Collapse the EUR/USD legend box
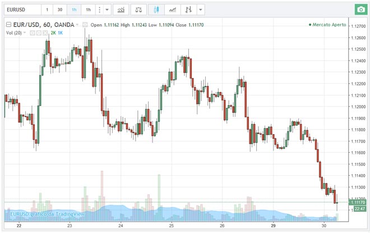 coord(9,25)
